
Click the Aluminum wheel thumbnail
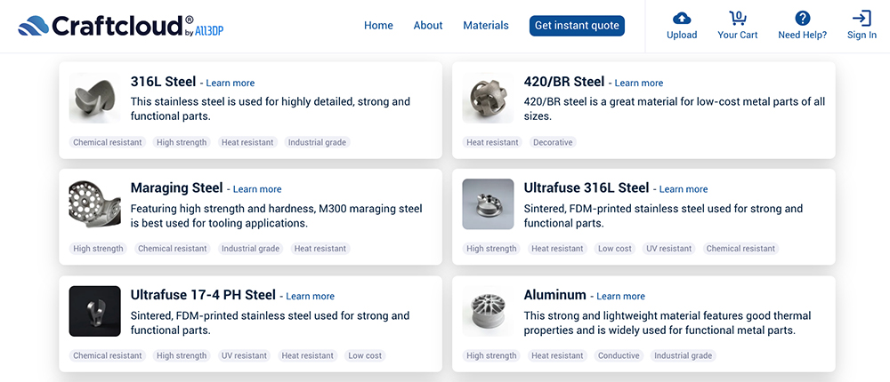coord(488,311)
